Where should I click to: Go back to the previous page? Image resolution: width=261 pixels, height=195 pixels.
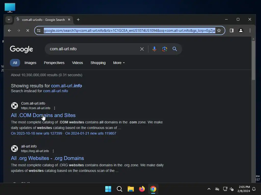9,30
